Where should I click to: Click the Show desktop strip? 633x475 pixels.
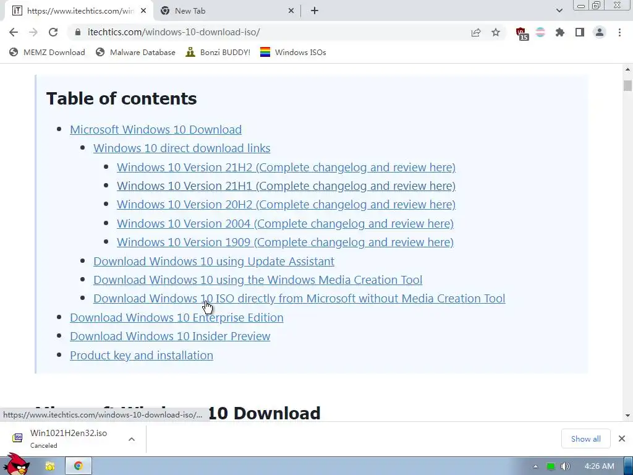coord(628,466)
